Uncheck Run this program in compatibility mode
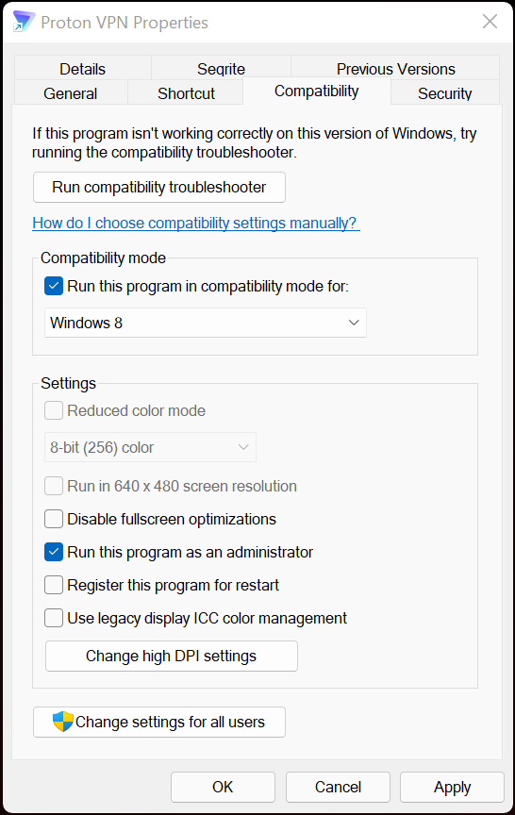515x815 pixels. 54,286
